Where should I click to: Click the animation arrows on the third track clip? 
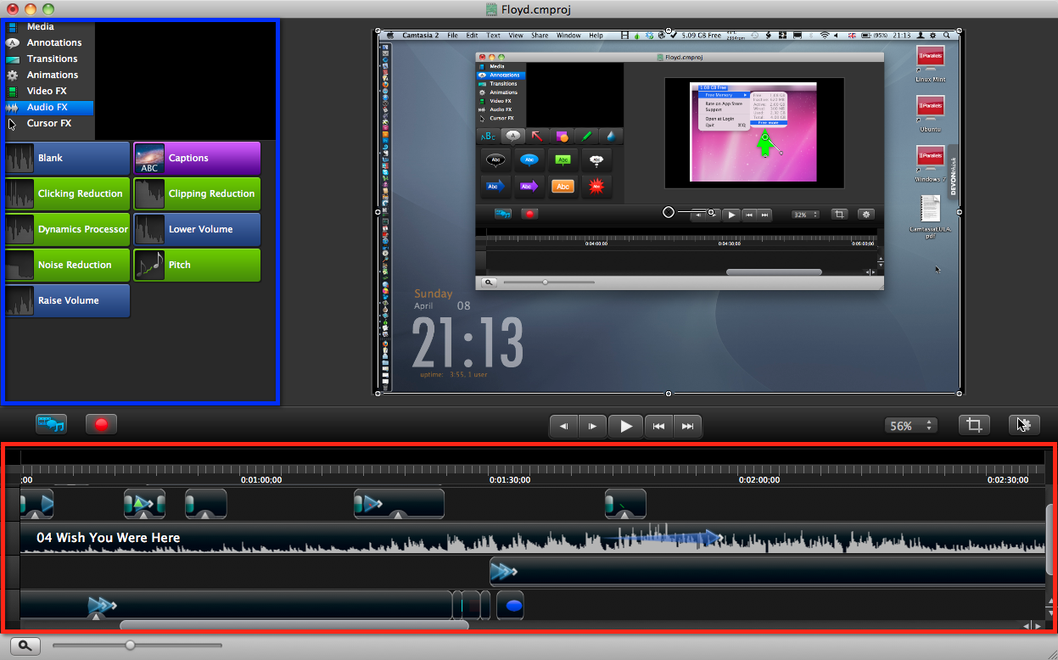click(x=504, y=572)
